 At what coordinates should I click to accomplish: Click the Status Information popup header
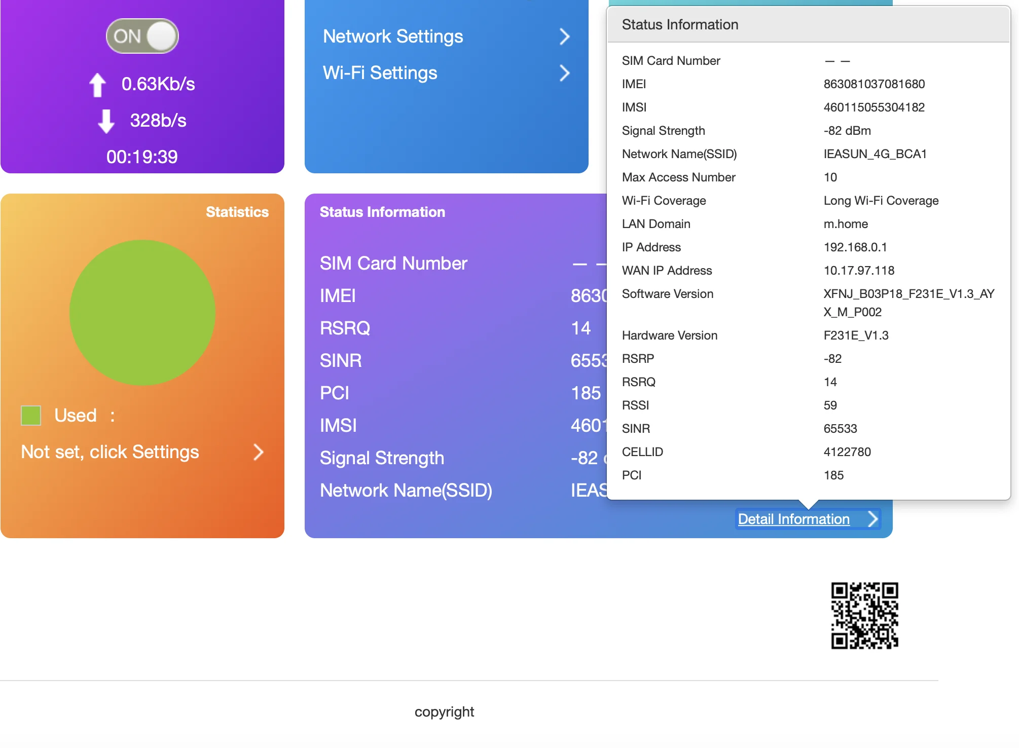click(680, 24)
